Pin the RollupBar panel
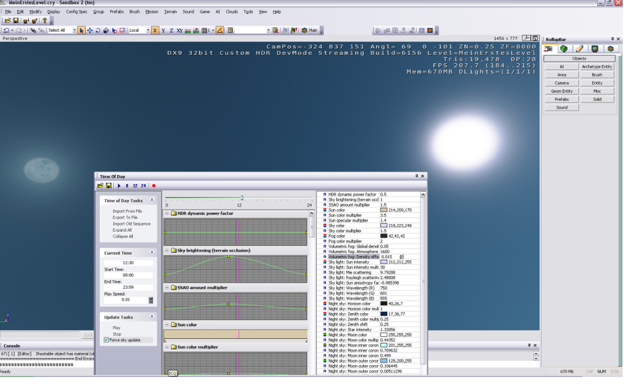Viewport: 624px width, 390px height. click(612, 39)
